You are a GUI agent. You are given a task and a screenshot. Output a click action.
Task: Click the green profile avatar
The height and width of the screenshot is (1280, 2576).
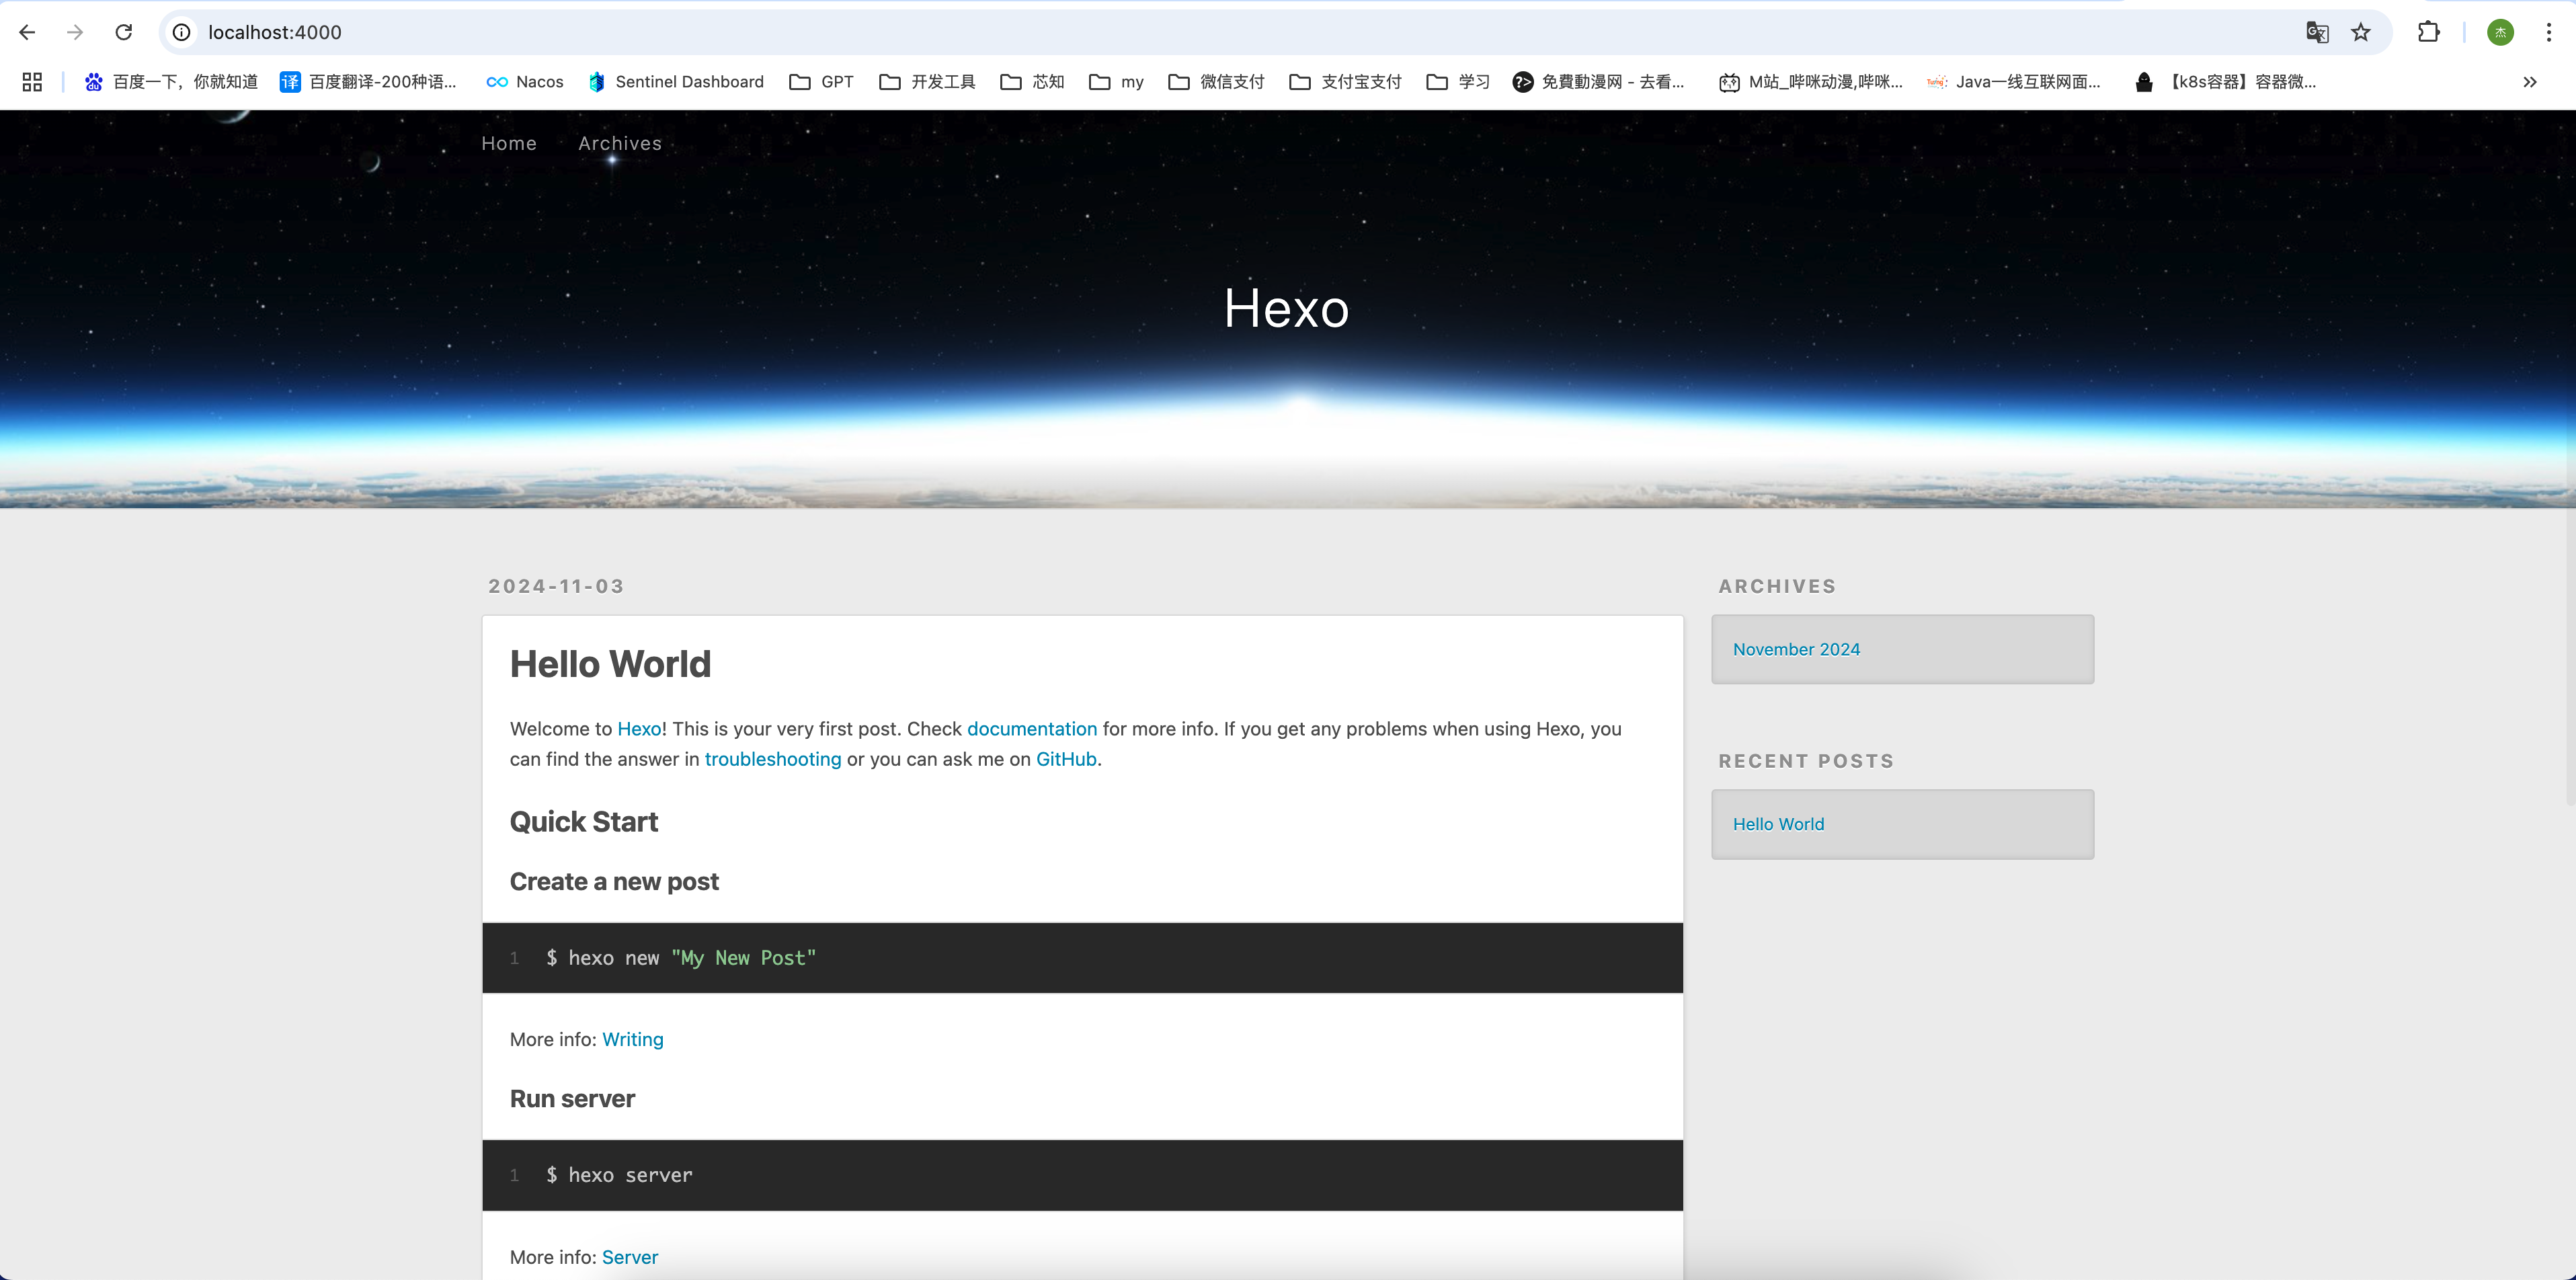click(x=2500, y=32)
